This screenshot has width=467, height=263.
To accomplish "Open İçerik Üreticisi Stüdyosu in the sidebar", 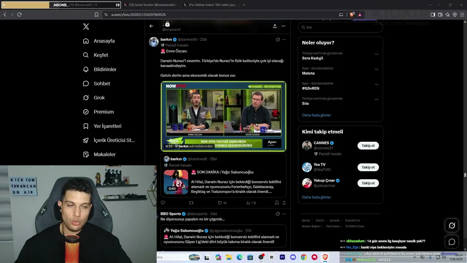I will (109, 140).
